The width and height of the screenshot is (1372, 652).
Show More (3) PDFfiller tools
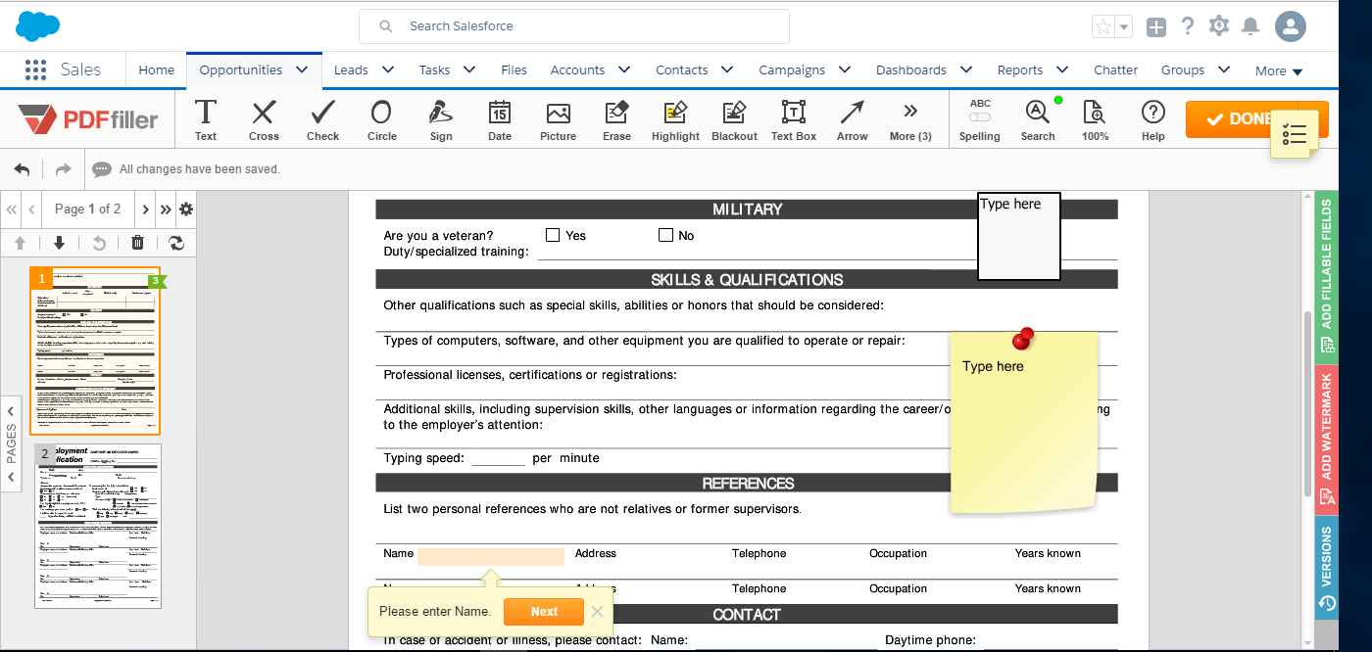pos(910,120)
